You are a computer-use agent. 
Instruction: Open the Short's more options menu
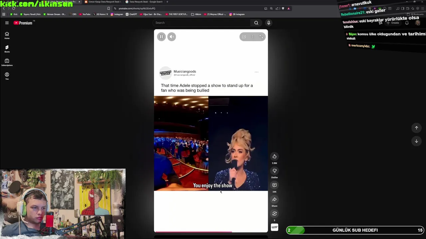253,37
